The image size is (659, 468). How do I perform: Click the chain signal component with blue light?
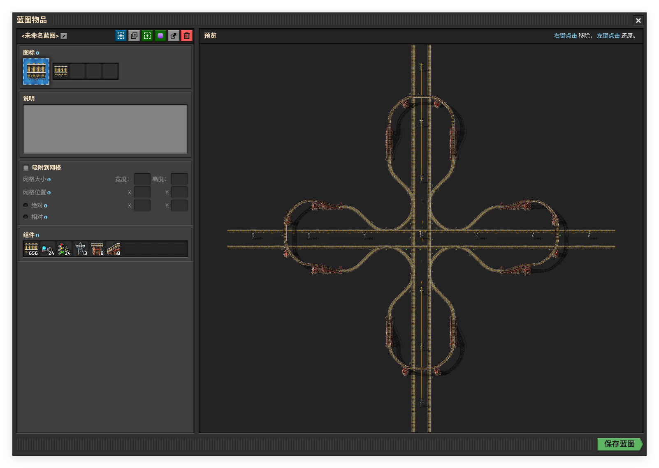click(48, 249)
